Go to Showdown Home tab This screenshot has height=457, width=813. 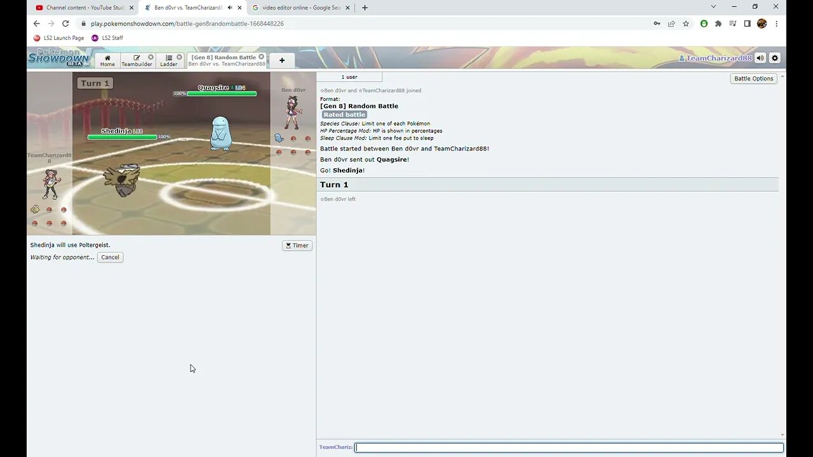coord(107,60)
